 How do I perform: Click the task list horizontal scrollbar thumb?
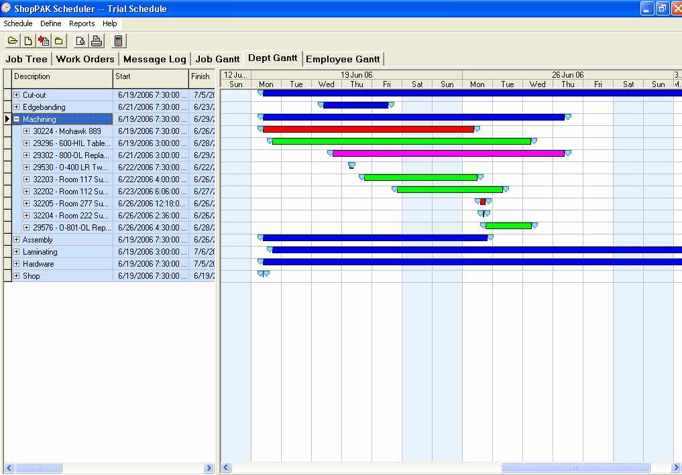(39, 468)
